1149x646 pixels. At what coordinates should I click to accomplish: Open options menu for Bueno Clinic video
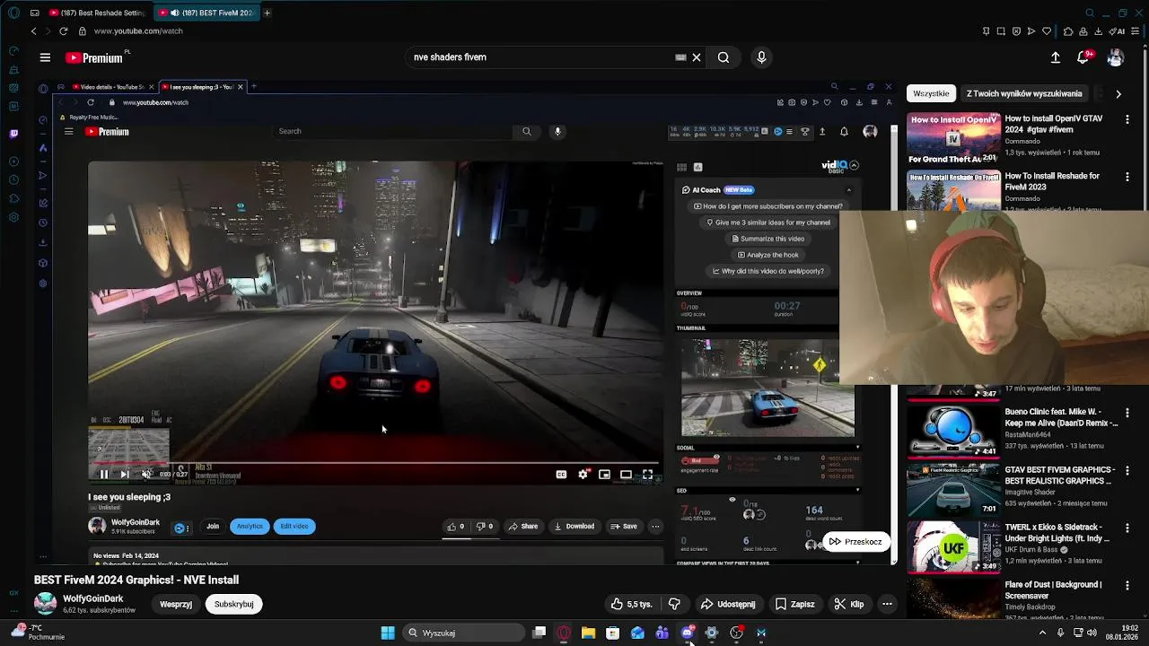[x=1127, y=413]
